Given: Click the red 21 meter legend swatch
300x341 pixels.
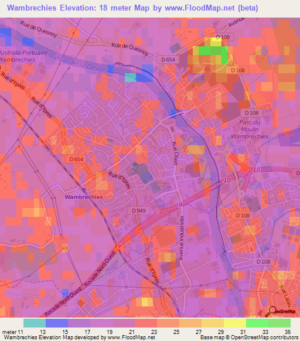Looking at the screenshot, I should [x=146, y=323].
